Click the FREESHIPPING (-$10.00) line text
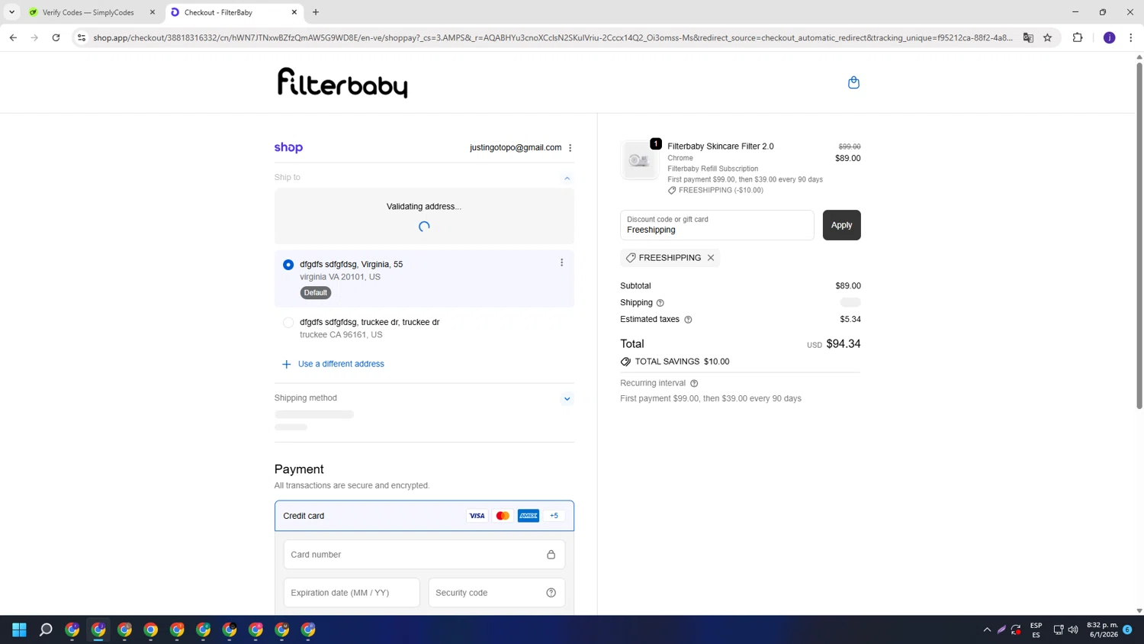Image resolution: width=1144 pixels, height=644 pixels. 721,190
